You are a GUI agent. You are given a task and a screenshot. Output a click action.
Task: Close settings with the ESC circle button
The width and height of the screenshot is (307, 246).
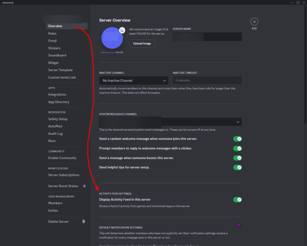254,22
